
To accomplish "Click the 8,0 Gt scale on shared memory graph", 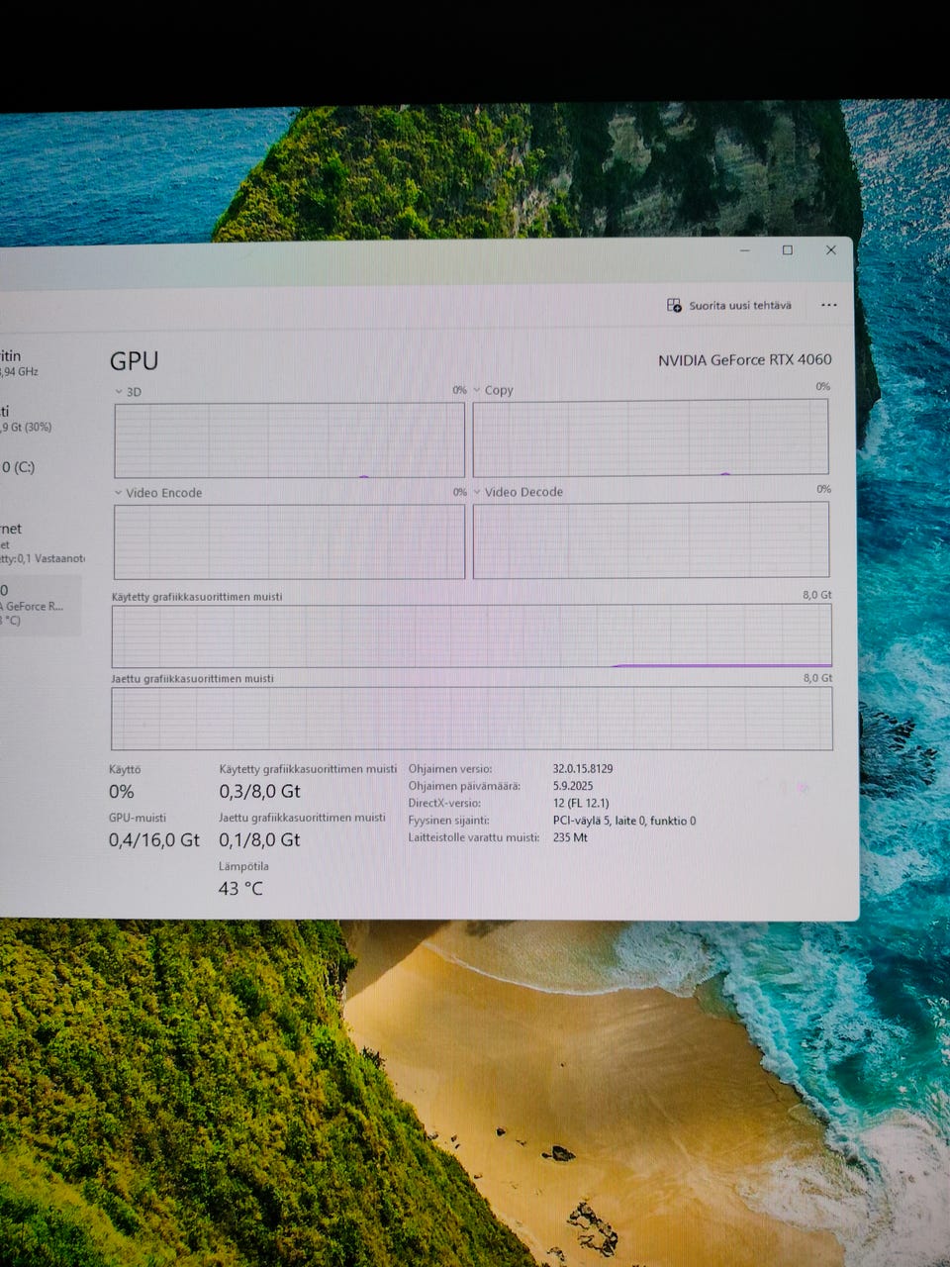I will pyautogui.click(x=817, y=678).
